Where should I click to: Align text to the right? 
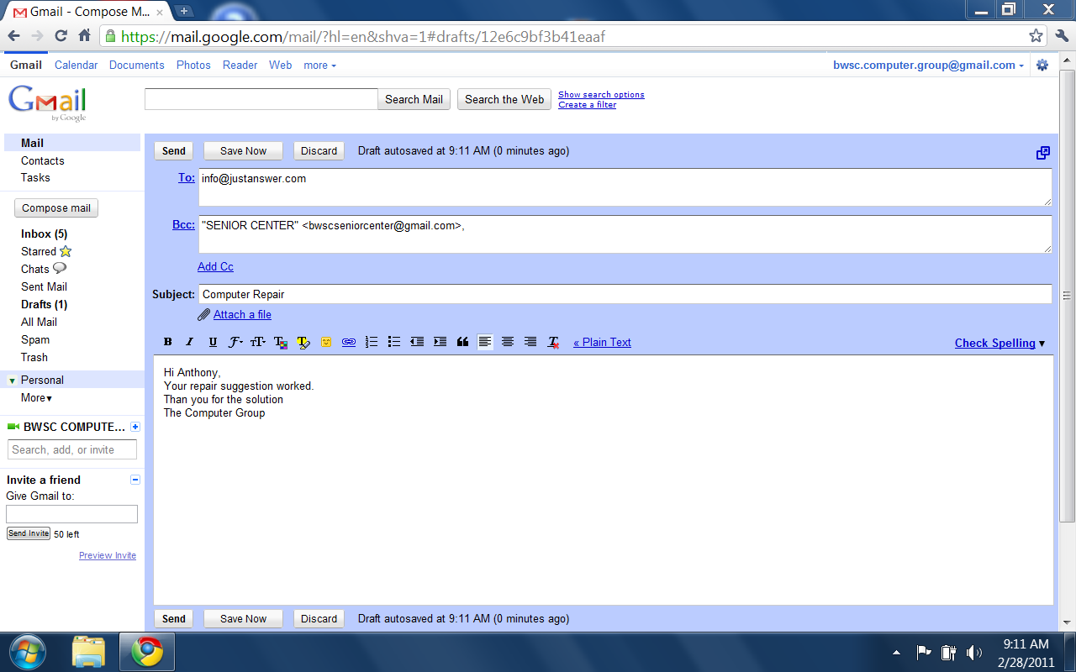(x=530, y=342)
